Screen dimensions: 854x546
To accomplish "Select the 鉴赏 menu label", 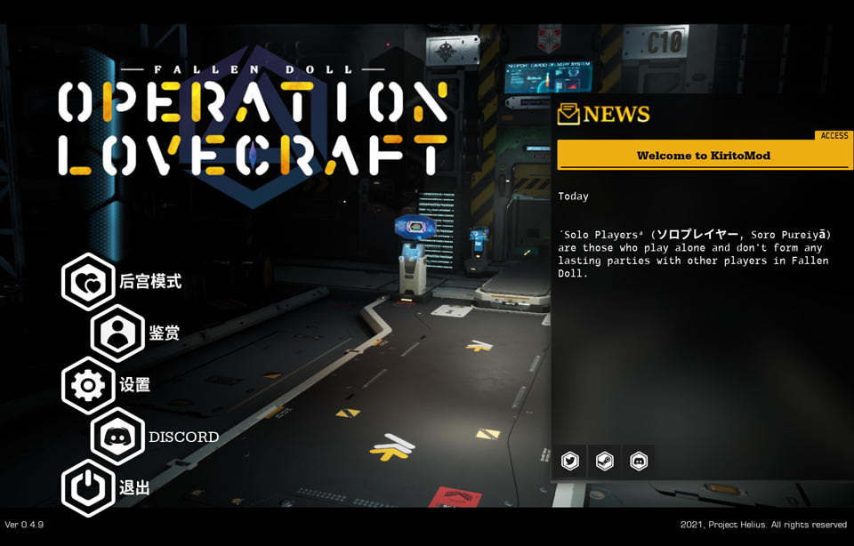I will 164,333.
